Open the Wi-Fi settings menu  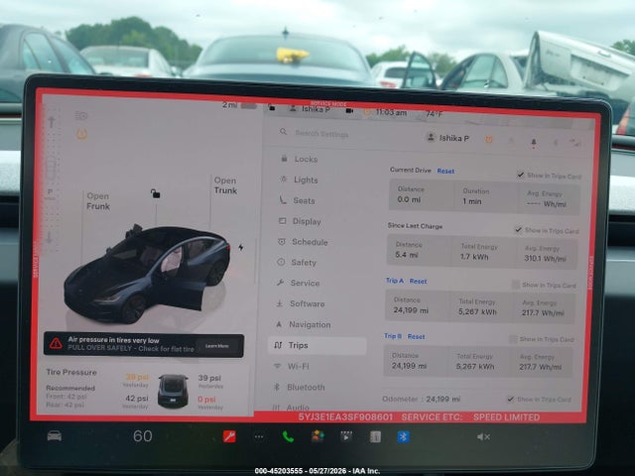(292, 366)
